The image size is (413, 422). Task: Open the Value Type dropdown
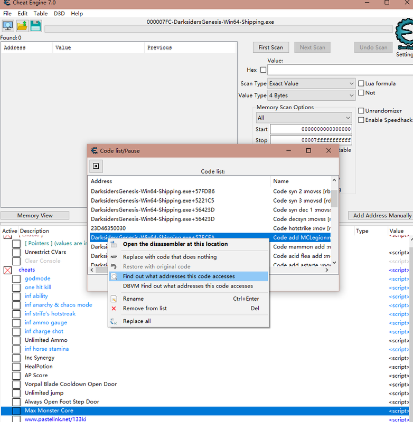coord(311,95)
